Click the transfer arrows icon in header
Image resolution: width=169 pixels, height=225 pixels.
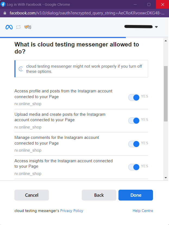[x=18, y=27]
